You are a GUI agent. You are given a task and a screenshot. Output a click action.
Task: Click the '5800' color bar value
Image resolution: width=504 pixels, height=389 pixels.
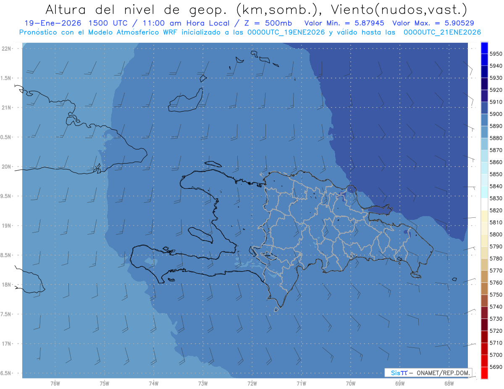click(x=496, y=234)
